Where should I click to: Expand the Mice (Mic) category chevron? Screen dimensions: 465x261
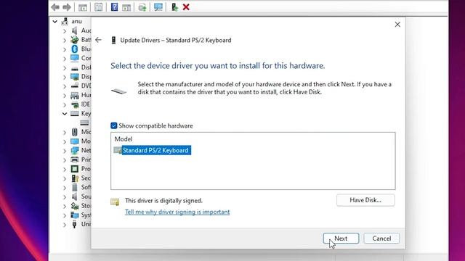click(65, 132)
